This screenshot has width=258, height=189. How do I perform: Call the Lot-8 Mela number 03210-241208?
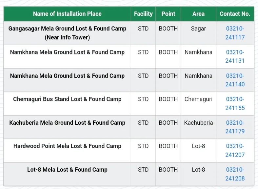click(x=235, y=174)
